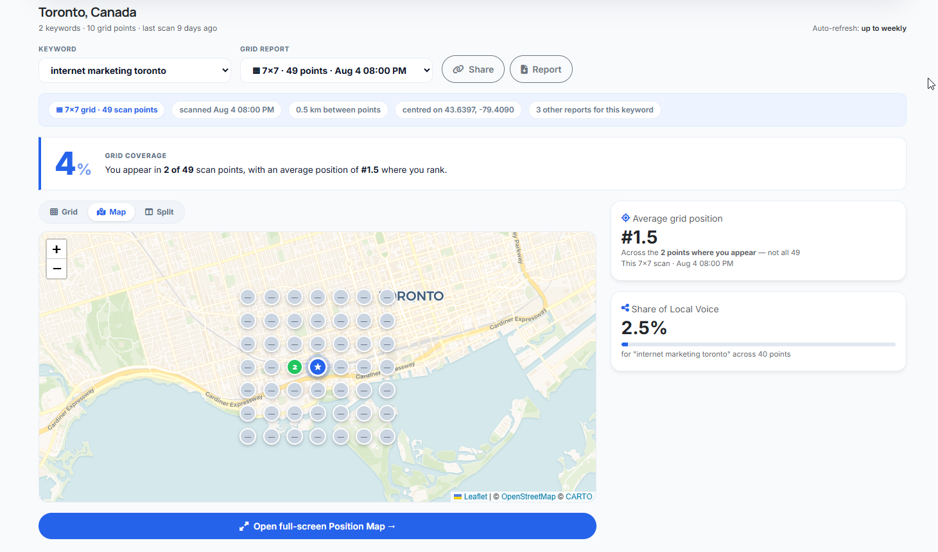This screenshot has height=552, width=938.
Task: Open the Grid Report dropdown '7×7 · 49 points'
Action: [x=336, y=71]
